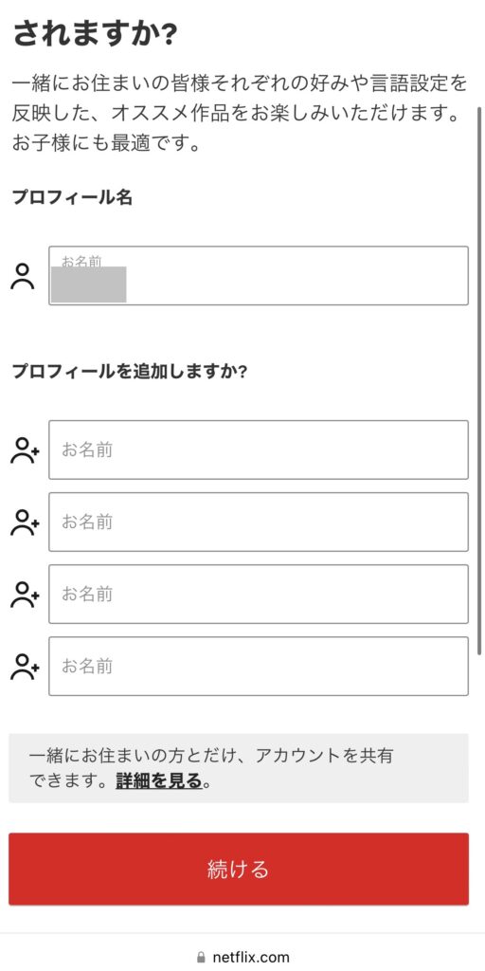
Task: Select the second additional profile お名前 field
Action: click(259, 522)
